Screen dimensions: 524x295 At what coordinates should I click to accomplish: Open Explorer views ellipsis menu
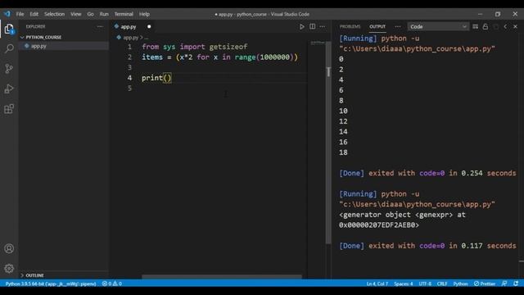coord(100,26)
